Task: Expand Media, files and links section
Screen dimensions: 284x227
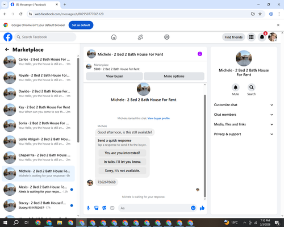Action: coord(244,124)
